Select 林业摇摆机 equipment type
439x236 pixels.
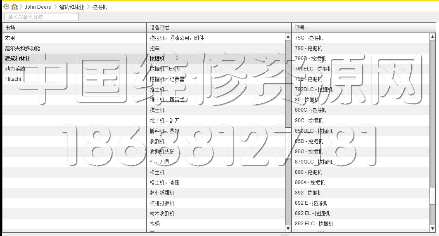[162, 193]
